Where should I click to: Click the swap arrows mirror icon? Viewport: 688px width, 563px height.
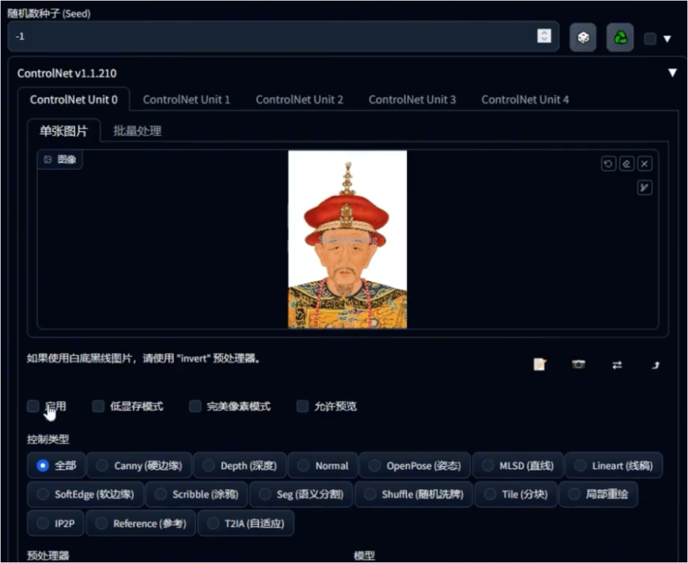click(x=617, y=365)
